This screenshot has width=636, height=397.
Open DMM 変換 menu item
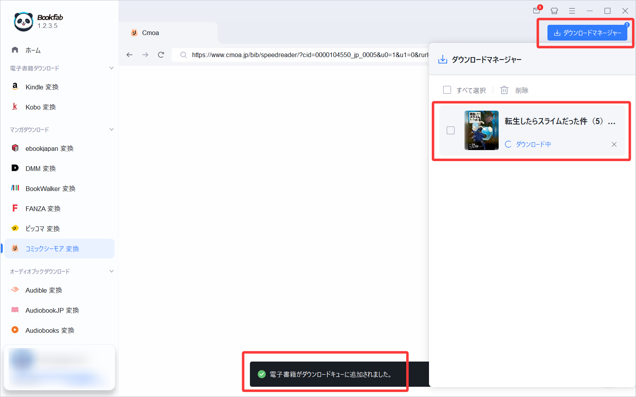pyautogui.click(x=59, y=168)
